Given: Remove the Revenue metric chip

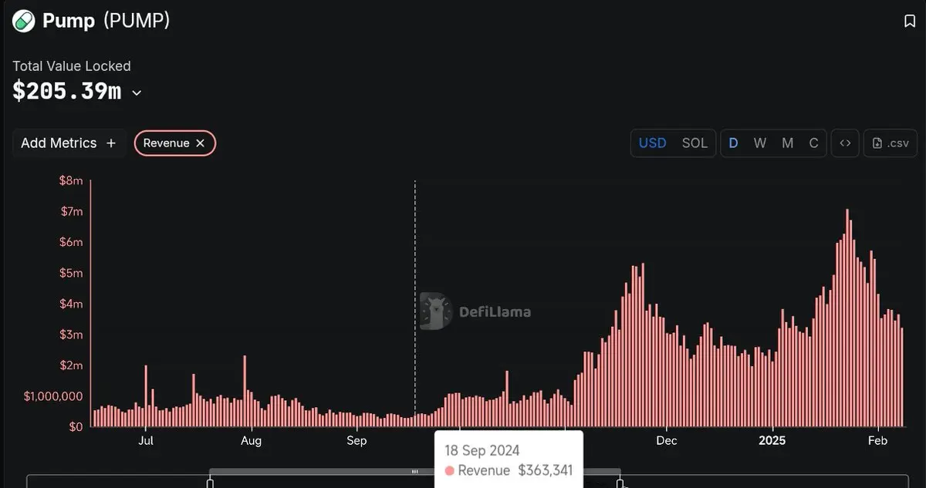Looking at the screenshot, I should 200,143.
